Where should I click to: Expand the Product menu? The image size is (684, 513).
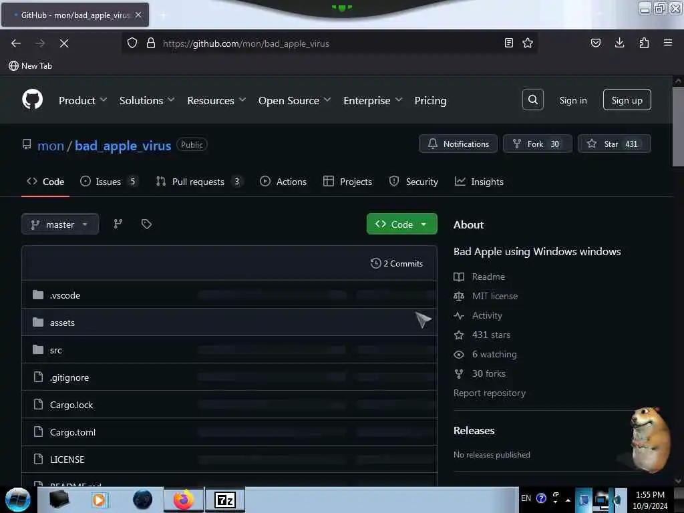(82, 101)
